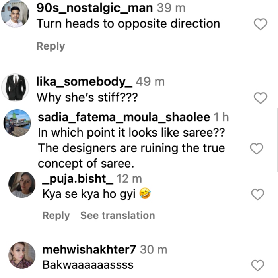Open the mehwishakhter7 username link
278x278 pixels.
[x=89, y=250]
